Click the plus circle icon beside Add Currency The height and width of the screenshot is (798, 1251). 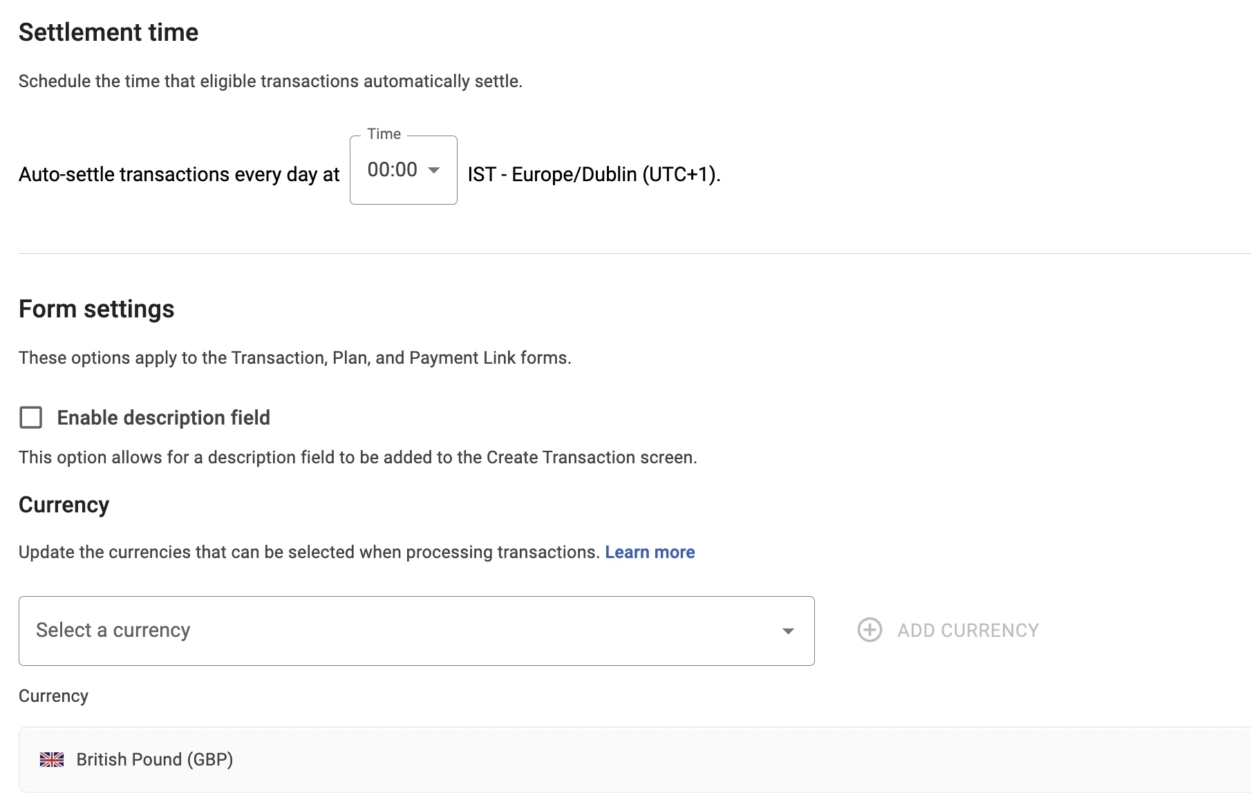[869, 630]
